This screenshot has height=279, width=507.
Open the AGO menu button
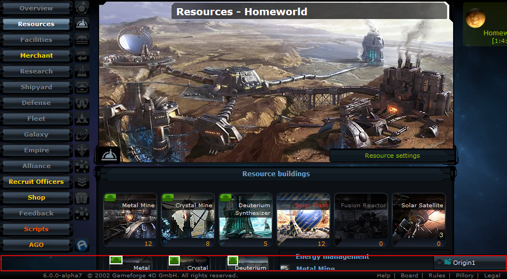click(x=36, y=245)
